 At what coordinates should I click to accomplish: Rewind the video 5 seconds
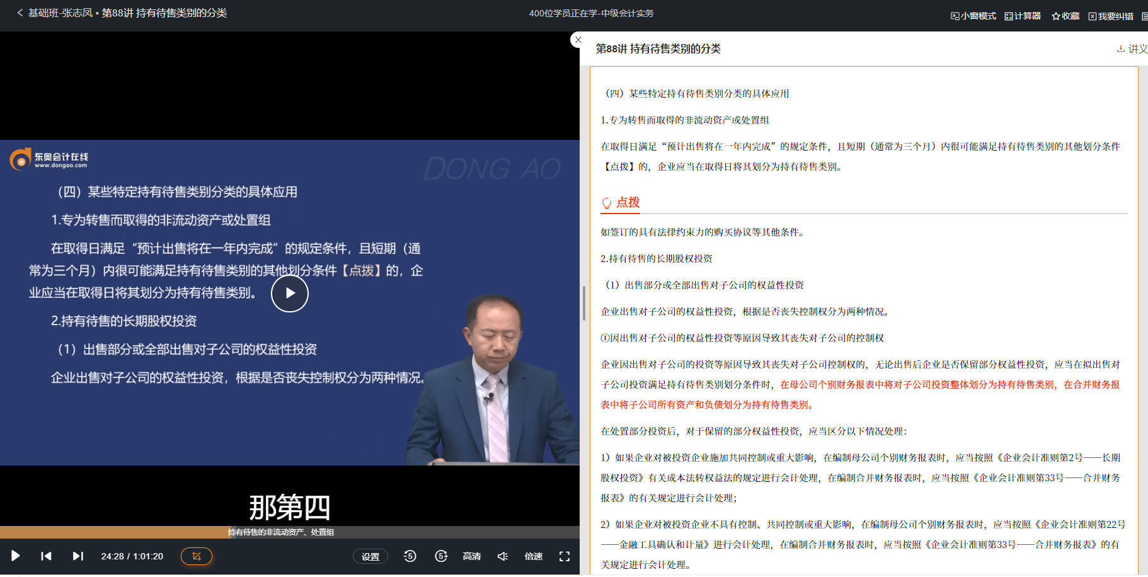coord(410,556)
